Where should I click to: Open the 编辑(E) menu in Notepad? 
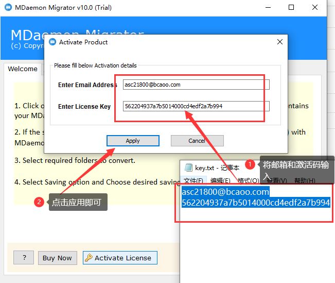coord(220,181)
